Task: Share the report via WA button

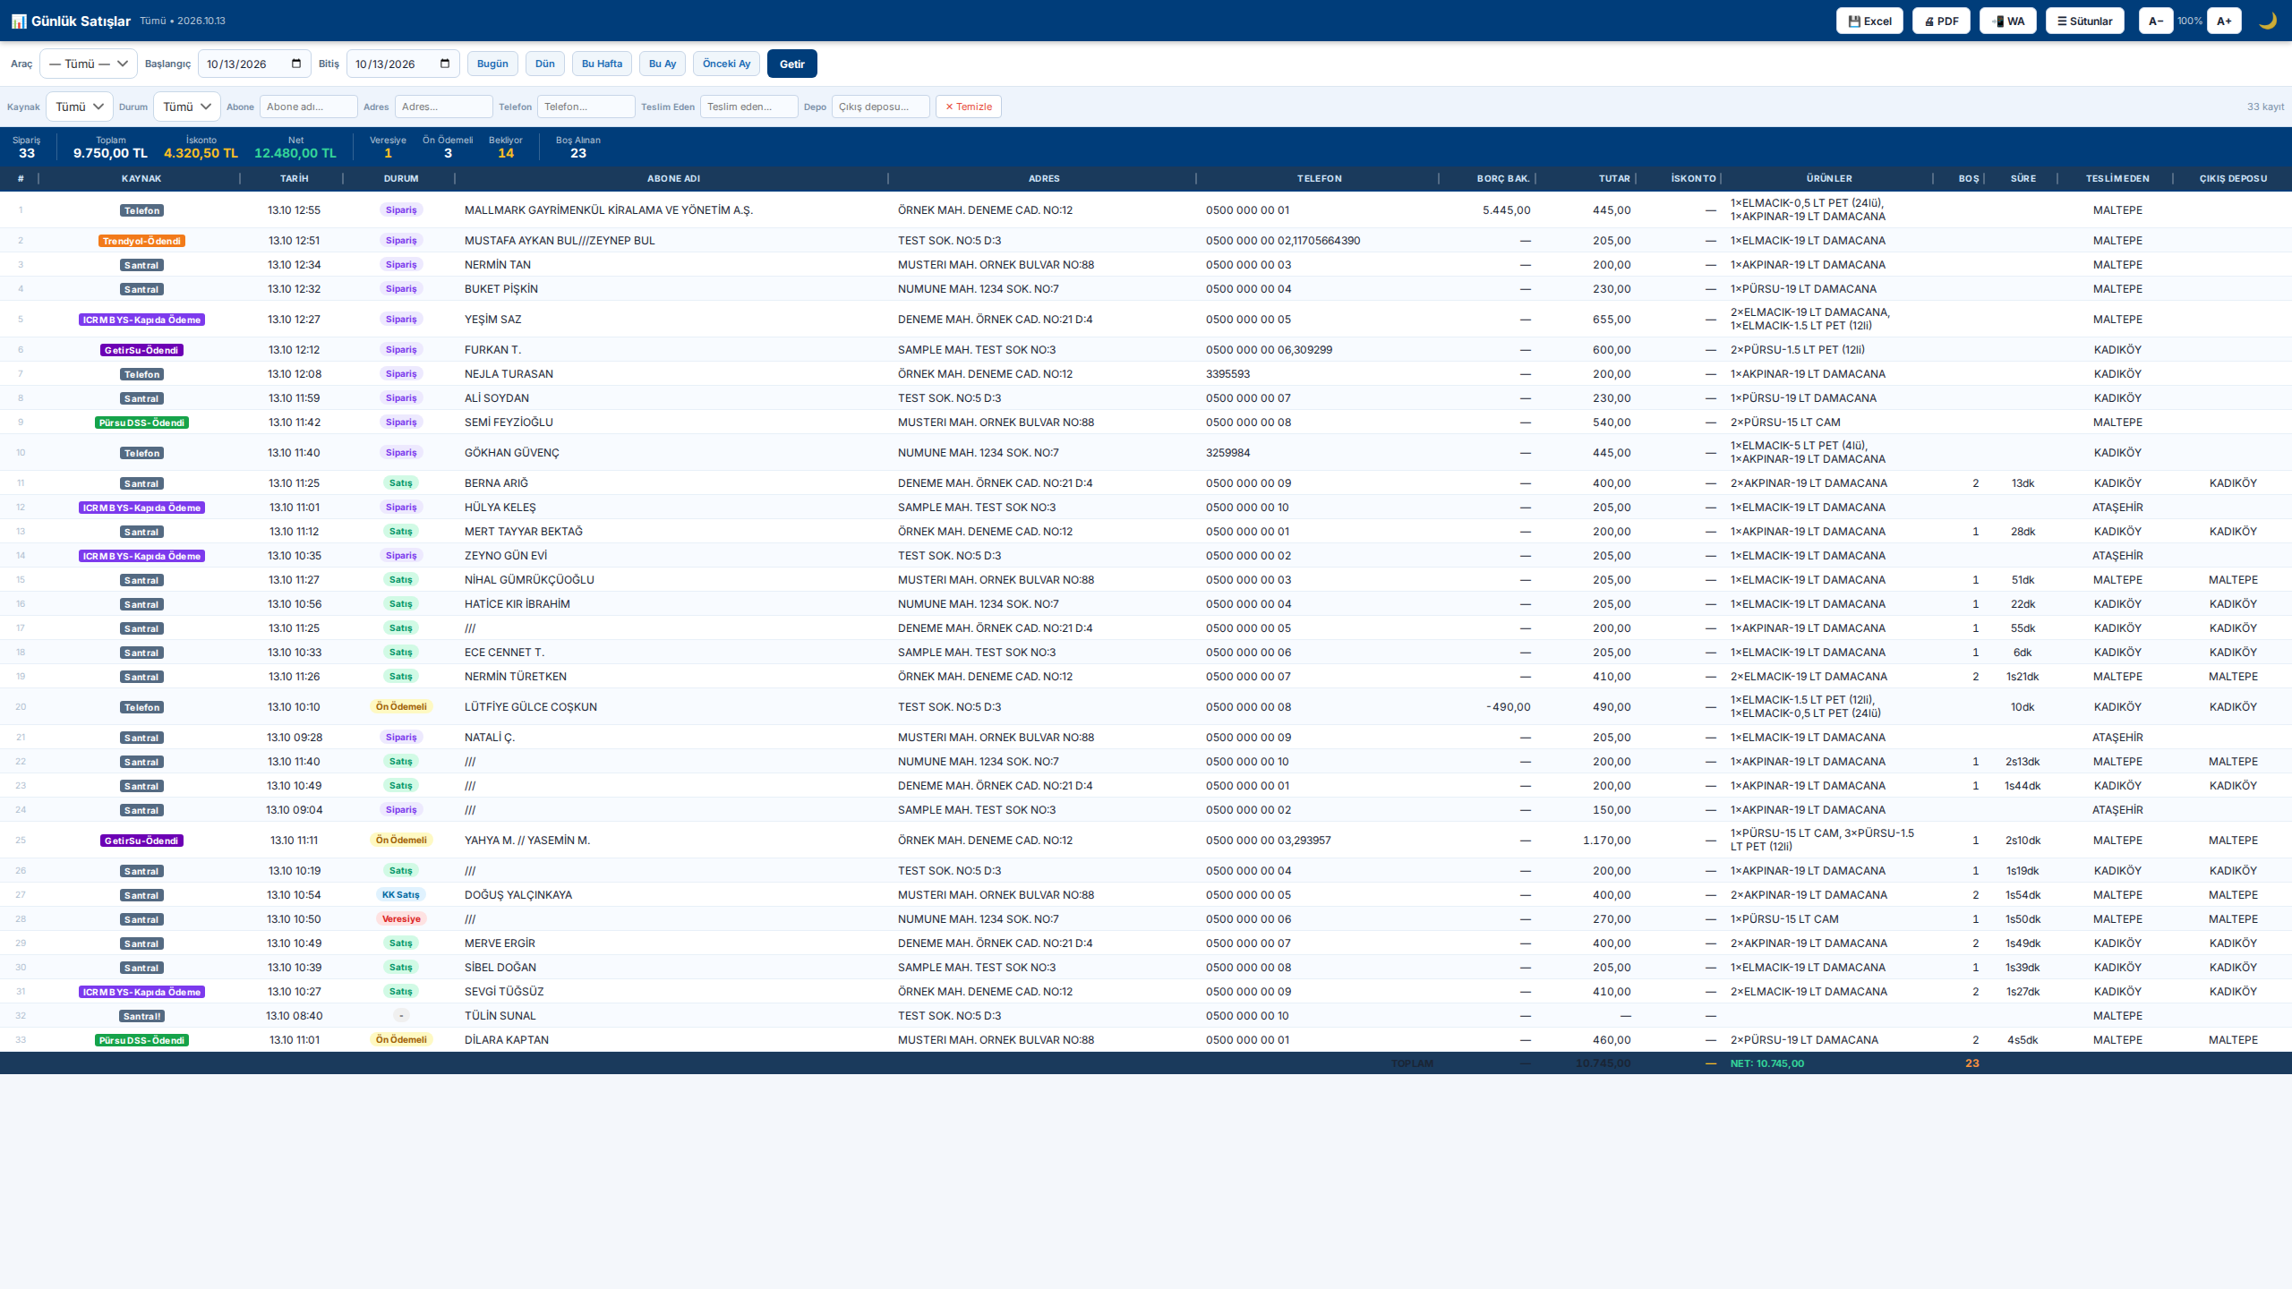Action: (2008, 21)
